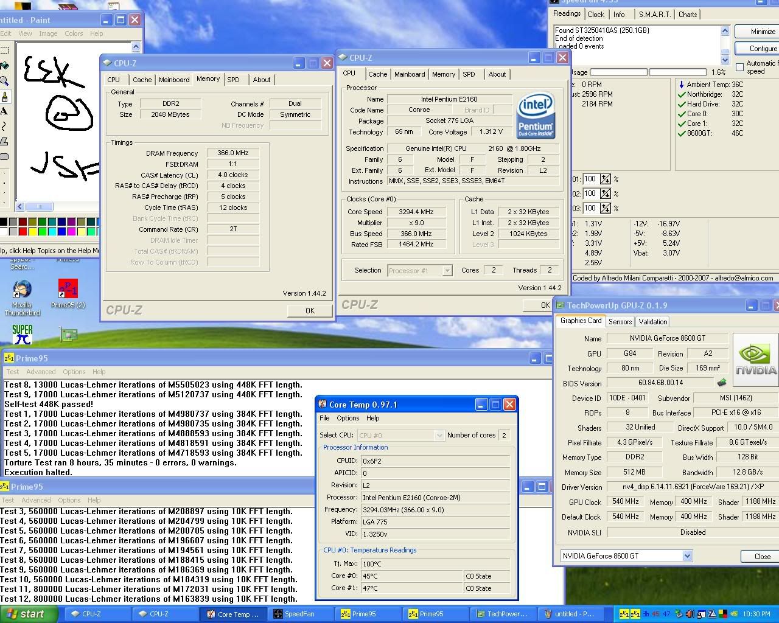Screen dimensions: 779x623
Task: Open TechPowerUp GPU-Z taskbar button
Action: pos(502,614)
